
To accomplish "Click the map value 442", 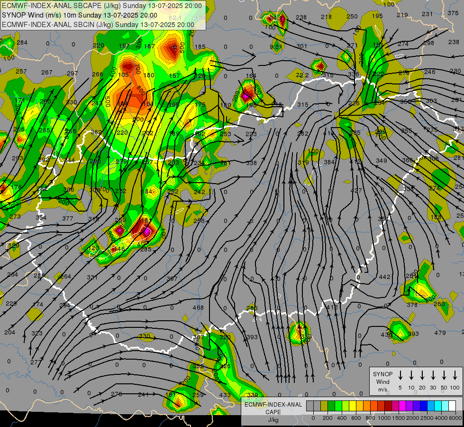I will coord(385,277).
